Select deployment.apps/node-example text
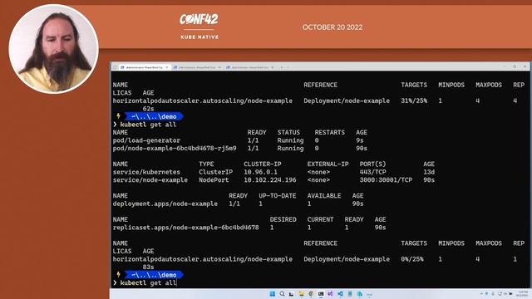Viewport: 532px width, 299px height. coord(165,203)
